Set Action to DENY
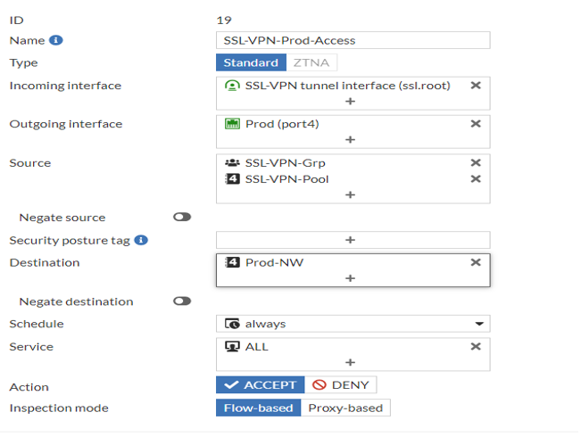The width and height of the screenshot is (581, 437). [x=340, y=385]
